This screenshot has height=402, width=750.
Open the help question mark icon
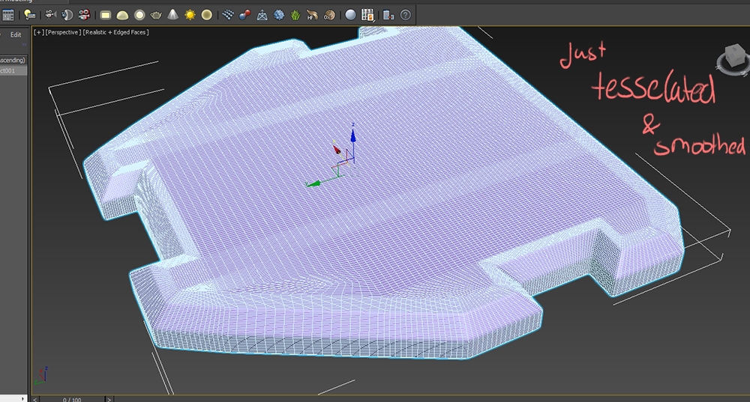405,15
